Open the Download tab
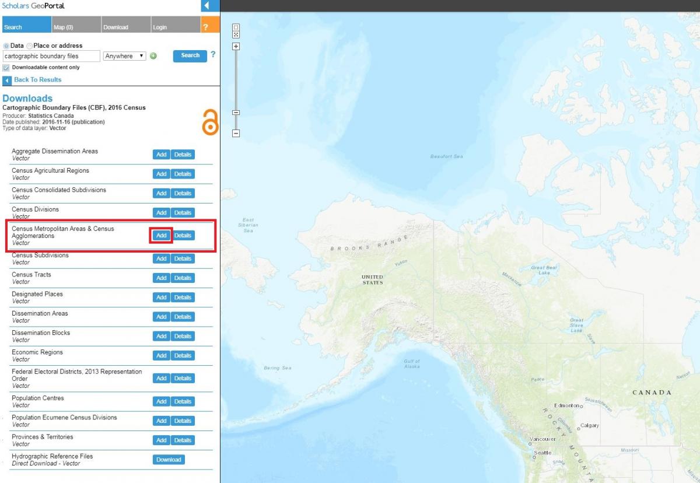The height and width of the screenshot is (483, 700). 116,27
